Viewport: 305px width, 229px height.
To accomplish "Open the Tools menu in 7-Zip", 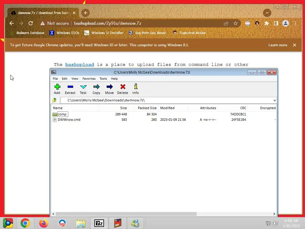I will pos(103,79).
